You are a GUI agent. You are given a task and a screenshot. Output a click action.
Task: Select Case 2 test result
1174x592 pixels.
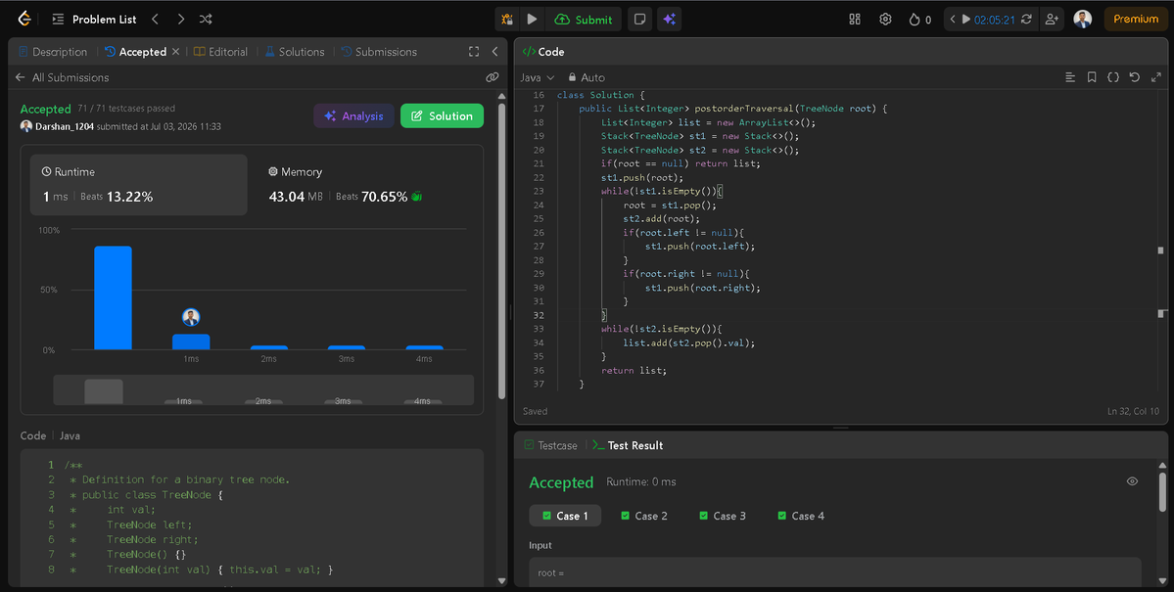644,516
